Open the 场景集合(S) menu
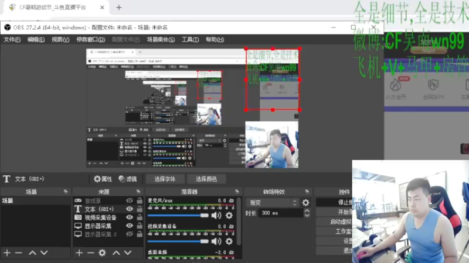This screenshot has height=263, width=469. [x=161, y=40]
